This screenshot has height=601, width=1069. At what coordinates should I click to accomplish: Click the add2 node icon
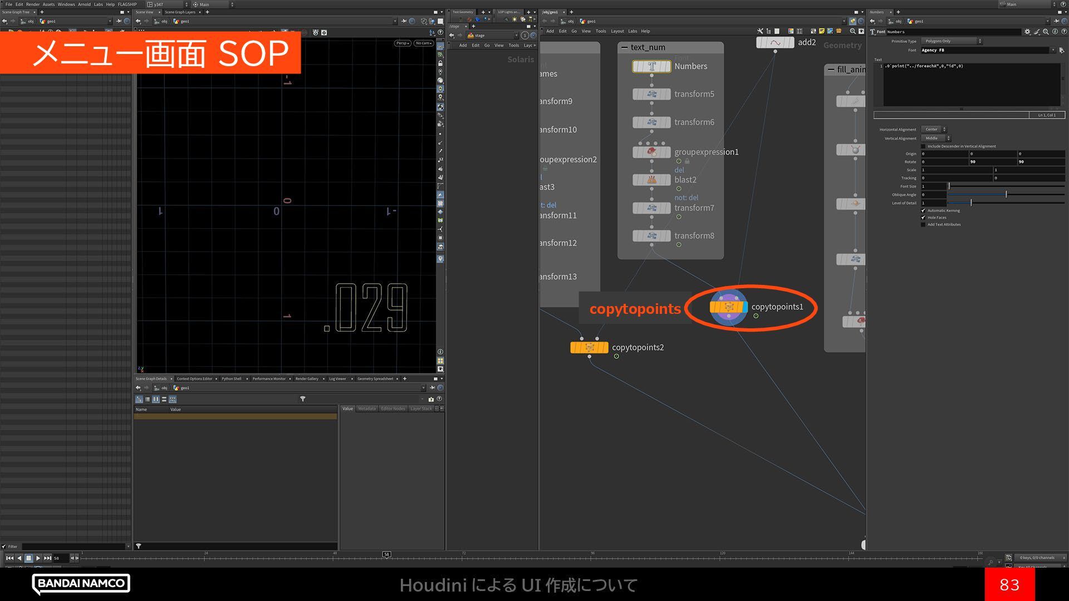pos(774,43)
